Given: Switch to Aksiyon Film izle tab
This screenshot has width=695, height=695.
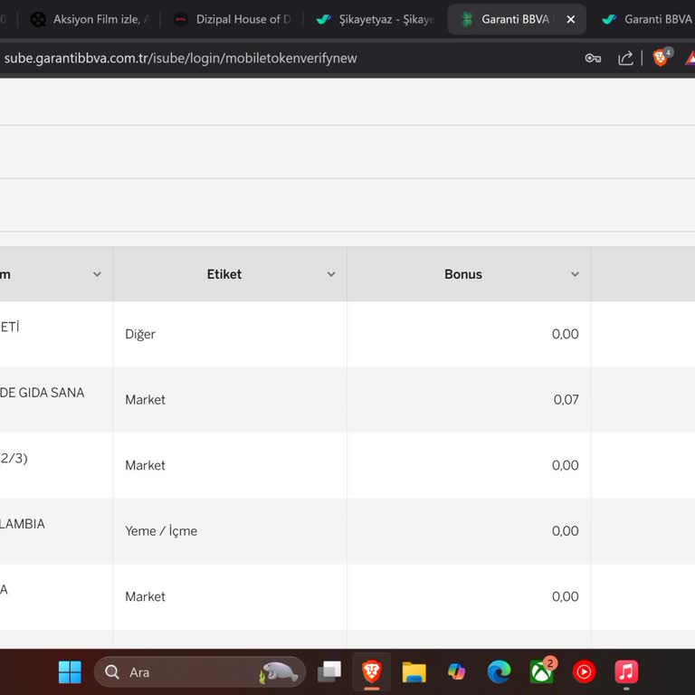Looking at the screenshot, I should (90, 20).
